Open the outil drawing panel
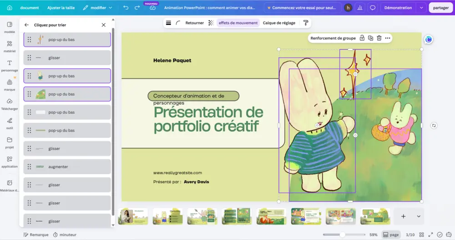Image resolution: width=455 pixels, height=240 pixels. (x=10, y=123)
